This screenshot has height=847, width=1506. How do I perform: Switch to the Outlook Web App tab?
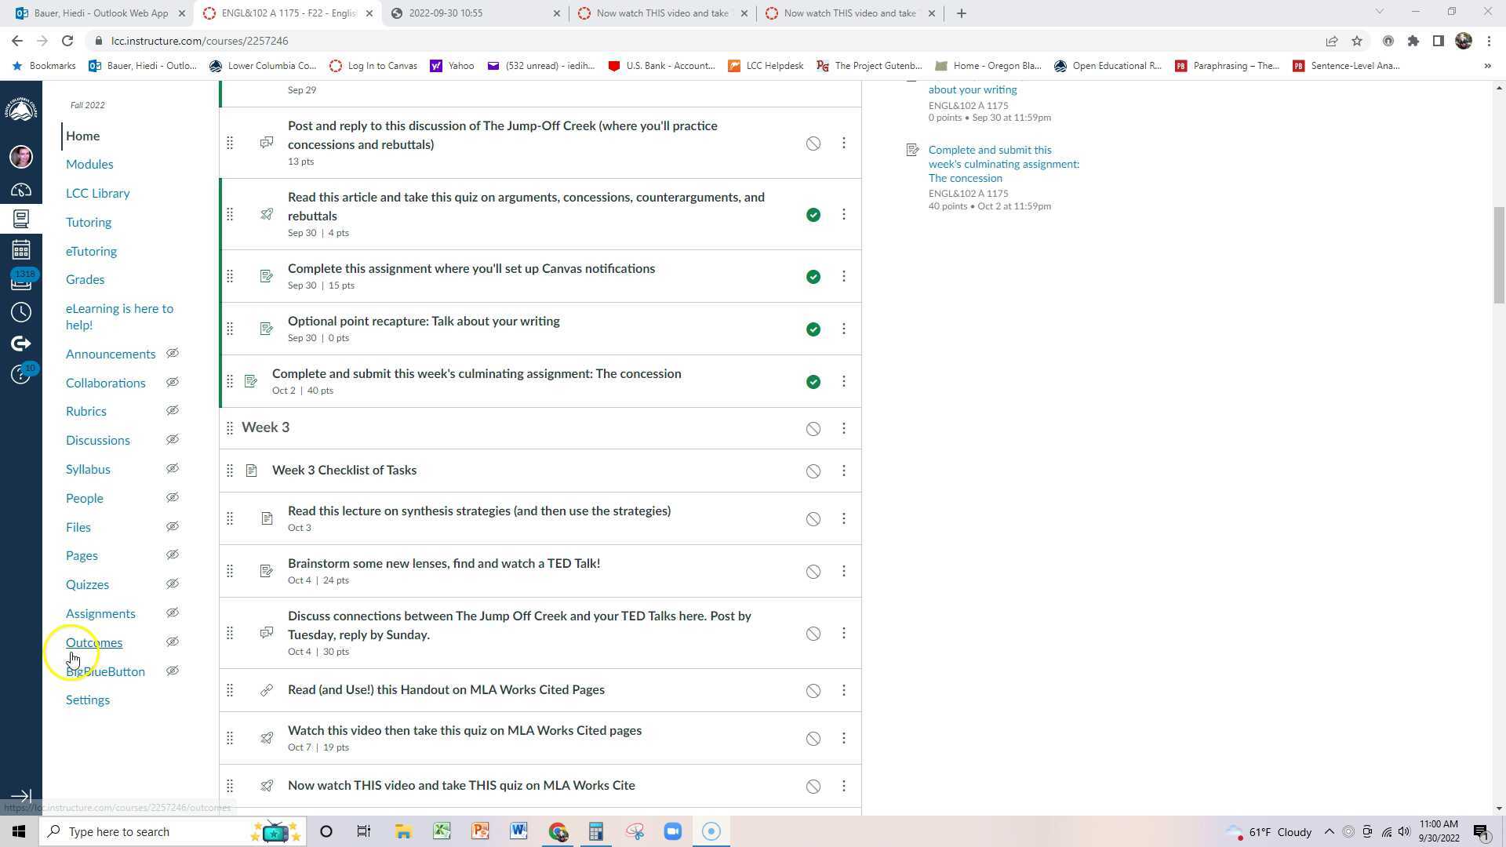pyautogui.click(x=100, y=13)
